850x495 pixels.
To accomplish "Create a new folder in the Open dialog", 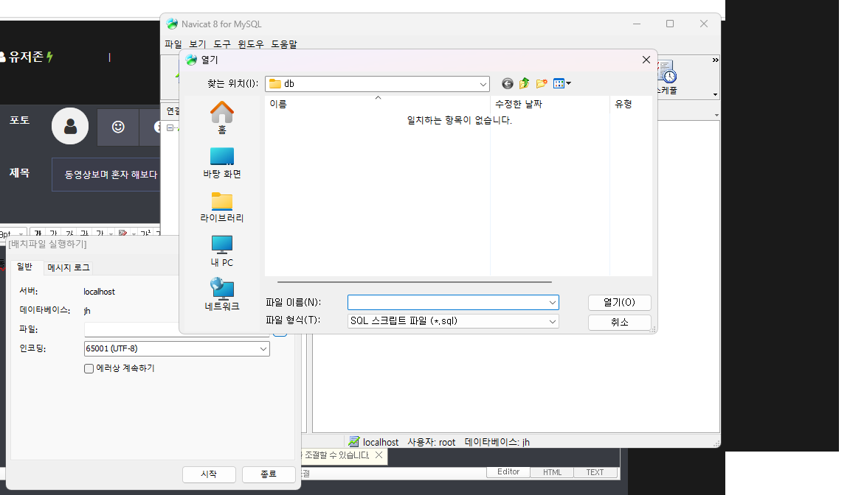I will [541, 83].
